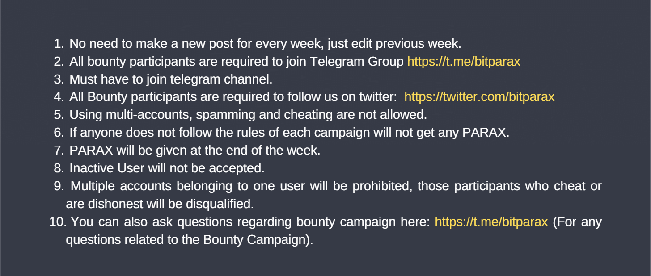
Task: Click the text 'questions related to the Bounty Campaign).'
Action: click(190, 239)
